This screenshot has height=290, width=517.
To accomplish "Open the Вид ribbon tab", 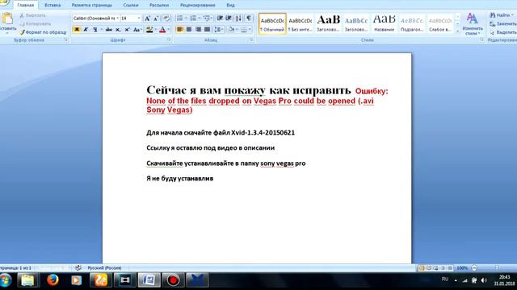I will pos(230,6).
